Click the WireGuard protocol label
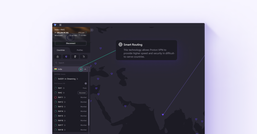Screen dimensions: 257x134 tap(58, 35)
